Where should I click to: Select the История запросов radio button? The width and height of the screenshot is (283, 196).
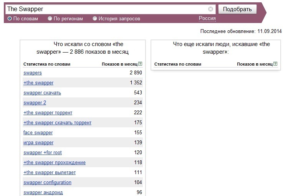(x=95, y=18)
